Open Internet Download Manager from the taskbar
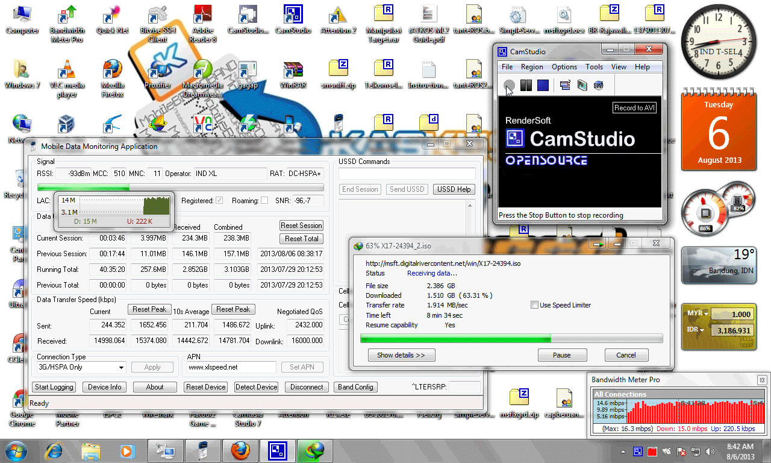 (314, 450)
